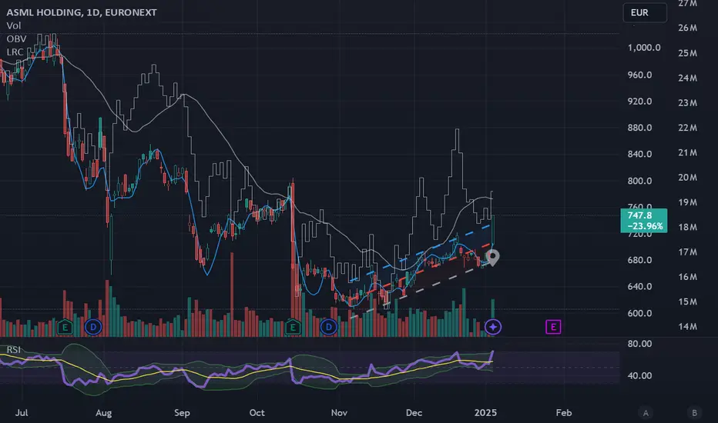Open the EUR currency selector
Image resolution: width=718 pixels, height=423 pixels.
pyautogui.click(x=645, y=13)
